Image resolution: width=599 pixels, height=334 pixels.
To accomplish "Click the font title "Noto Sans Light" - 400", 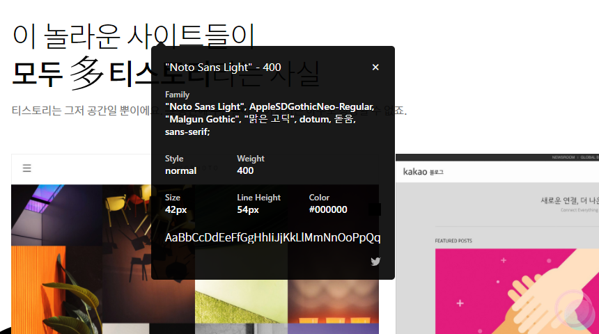I will [223, 67].
